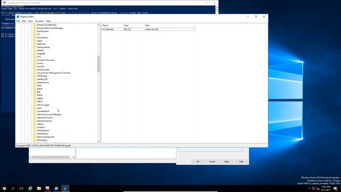Select the InputMethod key

click(x=43, y=111)
